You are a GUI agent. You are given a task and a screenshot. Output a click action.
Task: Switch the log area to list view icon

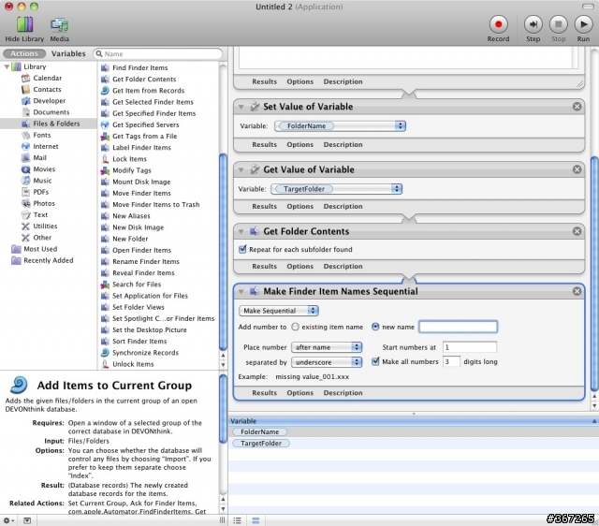point(237,520)
